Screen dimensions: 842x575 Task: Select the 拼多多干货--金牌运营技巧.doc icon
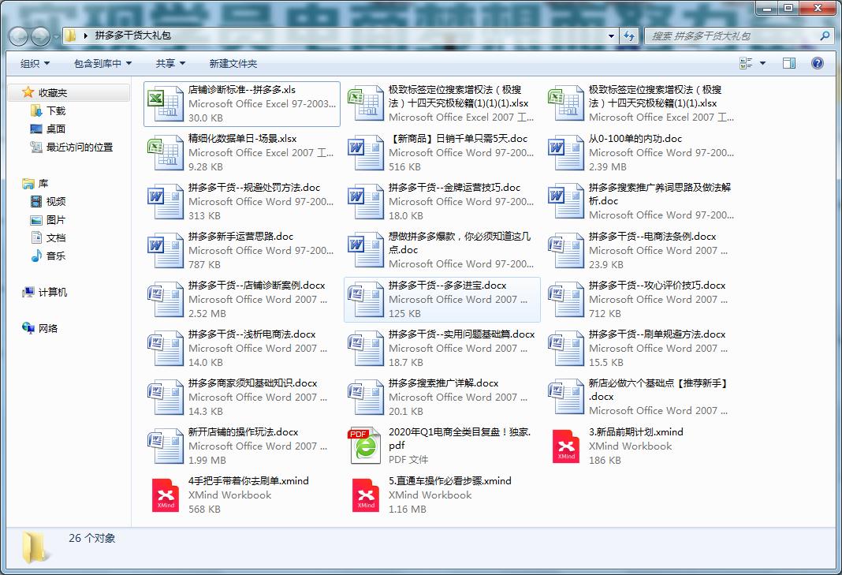366,201
